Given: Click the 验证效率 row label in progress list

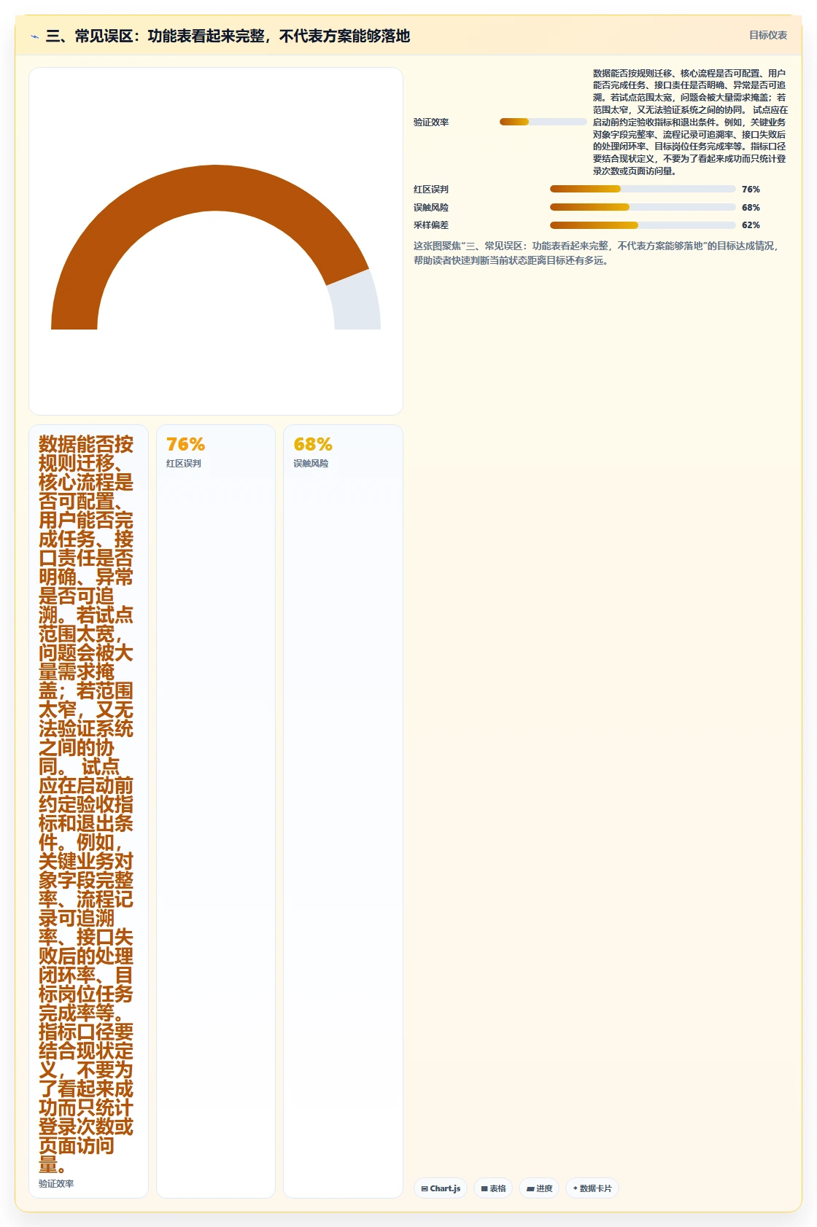Looking at the screenshot, I should click(x=431, y=122).
